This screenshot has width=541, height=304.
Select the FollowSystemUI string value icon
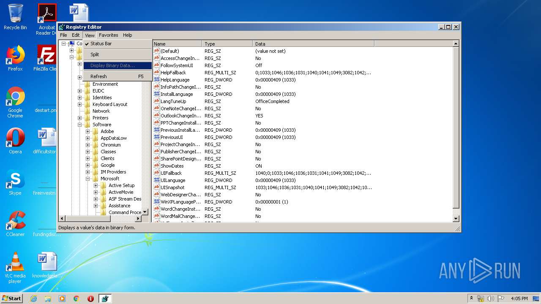point(157,65)
